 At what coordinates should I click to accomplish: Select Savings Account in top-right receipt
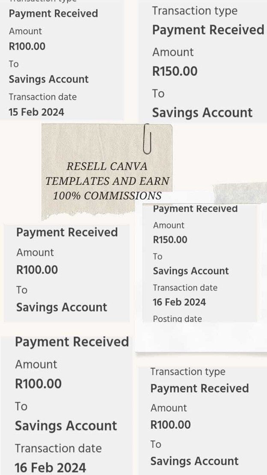(x=202, y=113)
